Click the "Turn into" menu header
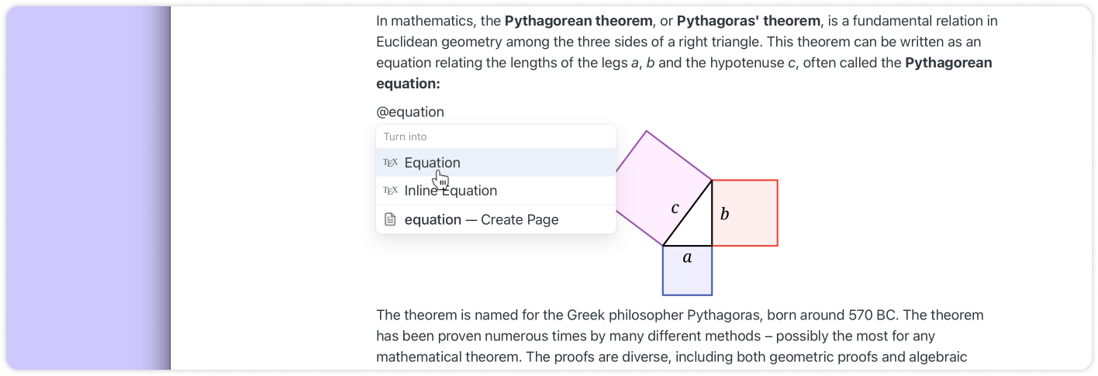1098x376 pixels. coord(406,136)
